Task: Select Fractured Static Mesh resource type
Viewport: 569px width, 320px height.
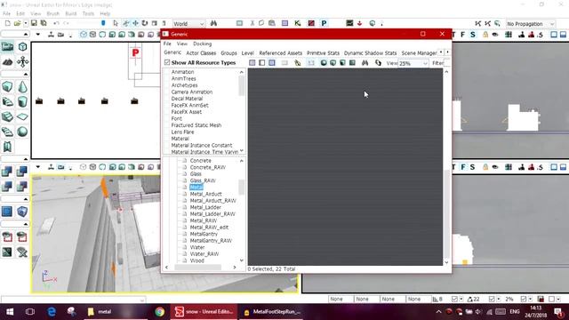Action: (x=196, y=125)
